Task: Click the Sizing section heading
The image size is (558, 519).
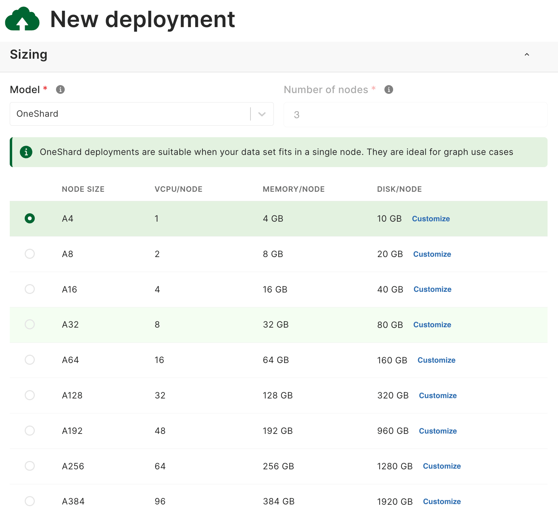Action: coord(29,55)
